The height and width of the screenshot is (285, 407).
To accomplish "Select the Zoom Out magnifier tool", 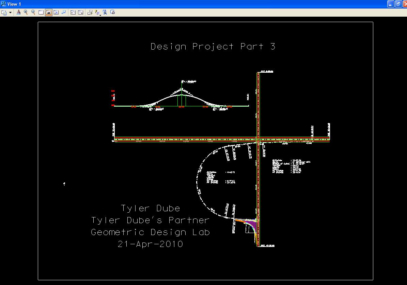I will [33, 13].
